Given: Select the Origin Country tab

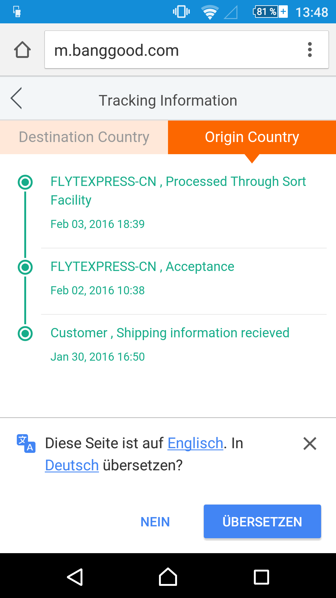Looking at the screenshot, I should [252, 137].
